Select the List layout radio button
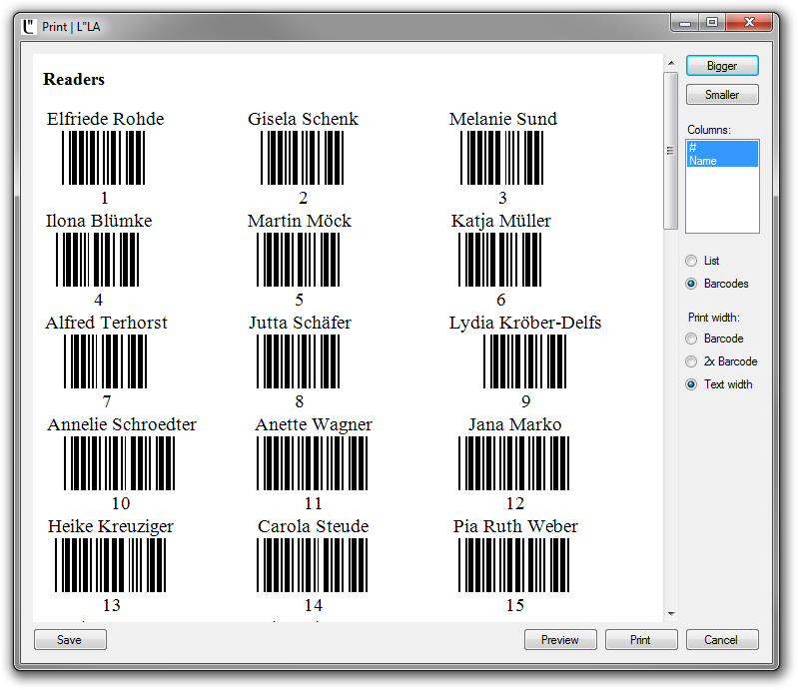The height and width of the screenshot is (690, 798). coord(691,261)
